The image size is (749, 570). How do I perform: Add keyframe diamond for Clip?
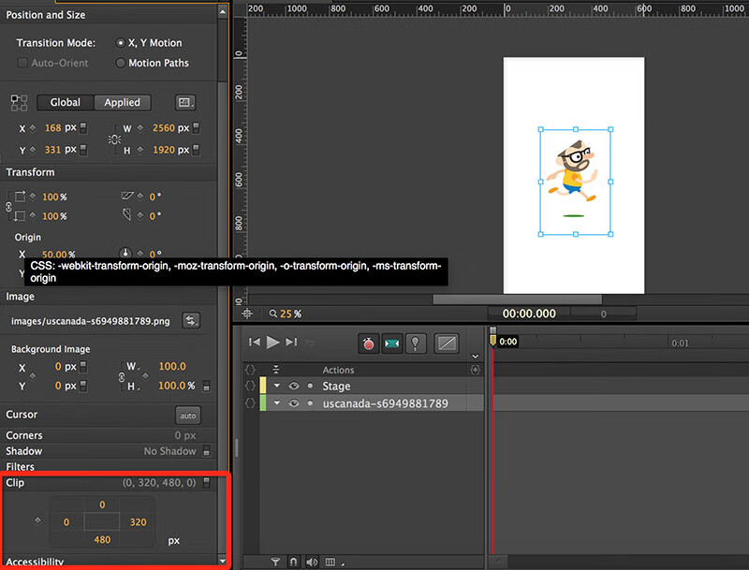coord(37,520)
